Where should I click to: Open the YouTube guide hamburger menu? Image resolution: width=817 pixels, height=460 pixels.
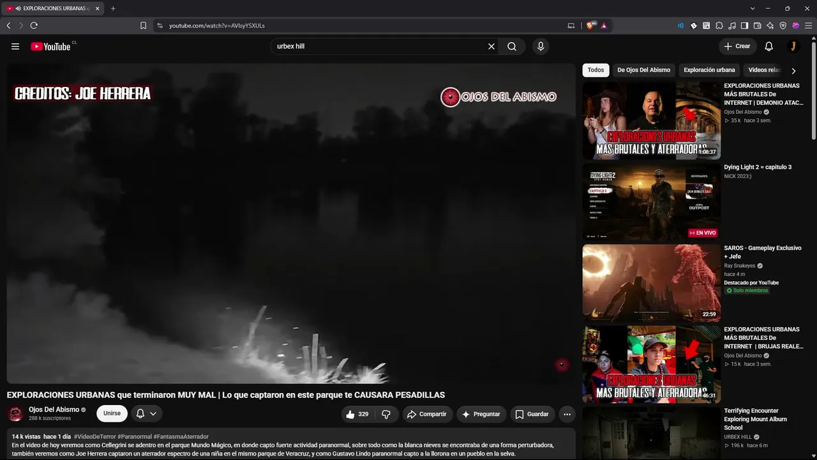(15, 47)
